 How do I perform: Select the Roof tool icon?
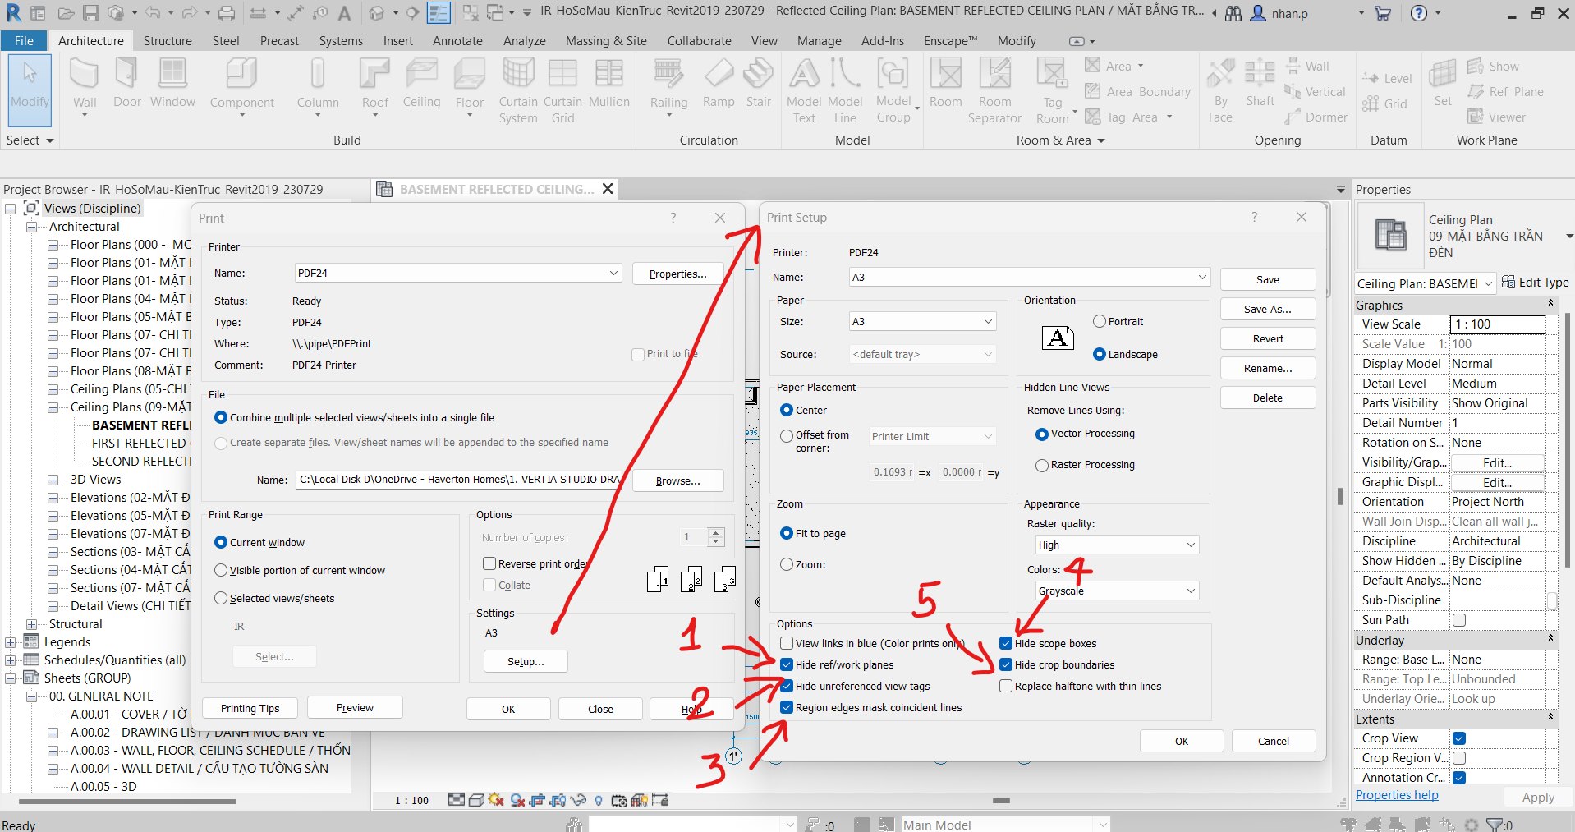374,84
